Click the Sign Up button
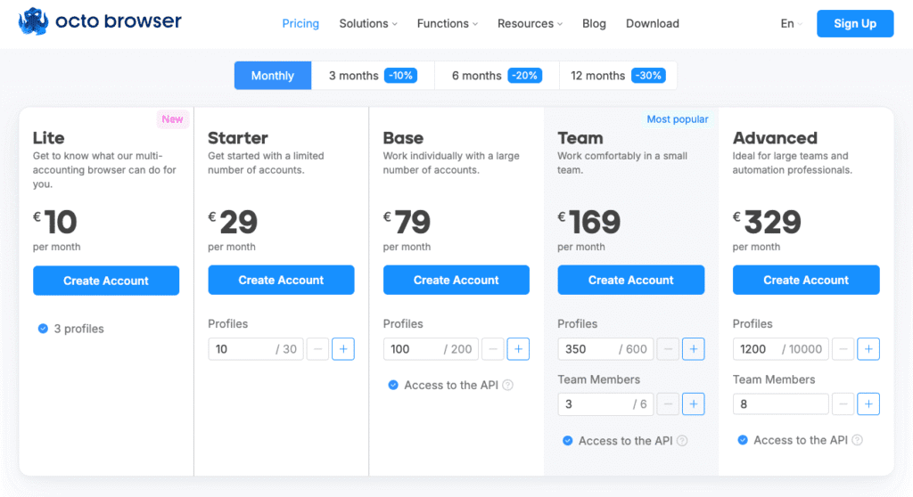 [x=855, y=23]
